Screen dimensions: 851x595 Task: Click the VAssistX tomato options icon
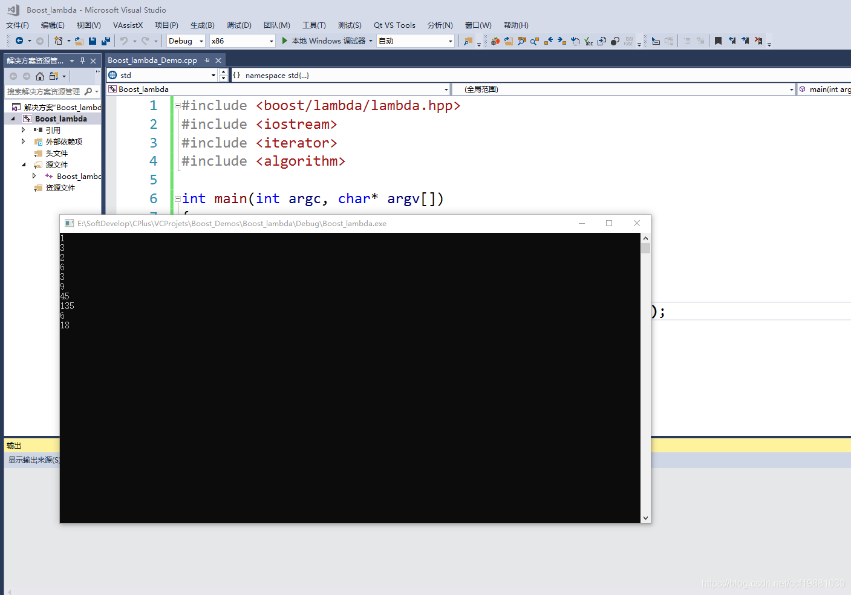tap(495, 41)
